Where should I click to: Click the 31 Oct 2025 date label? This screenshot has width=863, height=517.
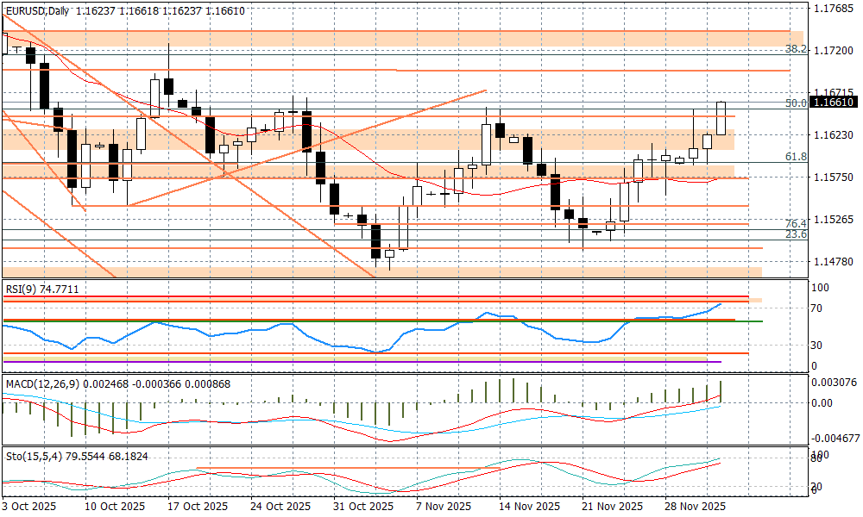coord(365,507)
